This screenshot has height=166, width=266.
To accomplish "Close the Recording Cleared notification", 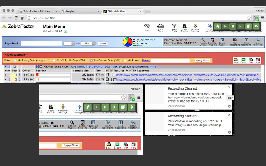I will point(229,88).
